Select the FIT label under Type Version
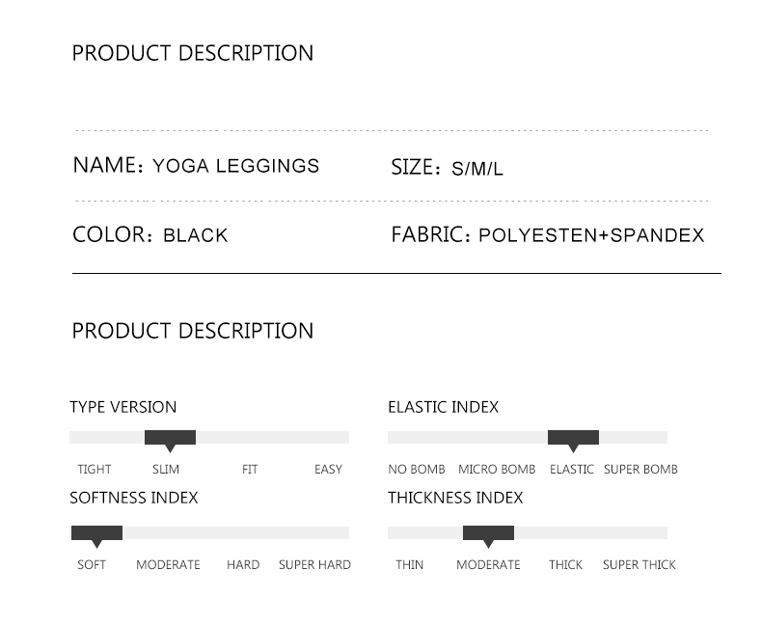Image resolution: width=762 pixels, height=624 pixels. click(250, 470)
